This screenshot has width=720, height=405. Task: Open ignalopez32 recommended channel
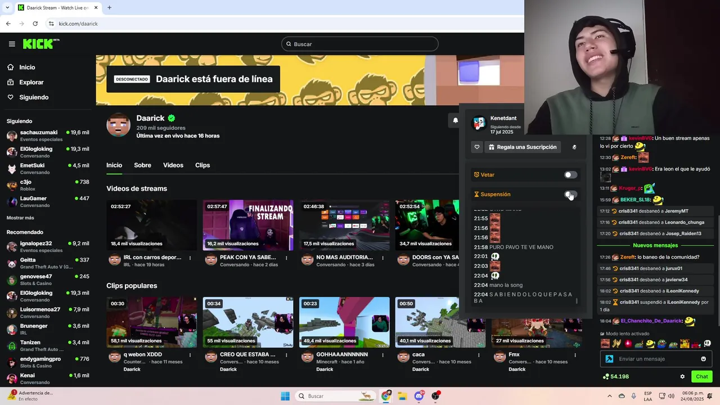(x=48, y=246)
